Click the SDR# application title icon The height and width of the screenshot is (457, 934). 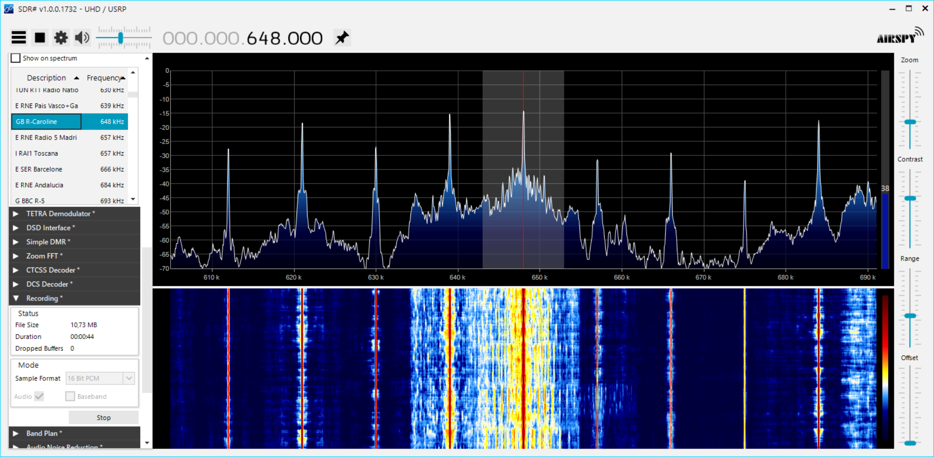(x=9, y=9)
